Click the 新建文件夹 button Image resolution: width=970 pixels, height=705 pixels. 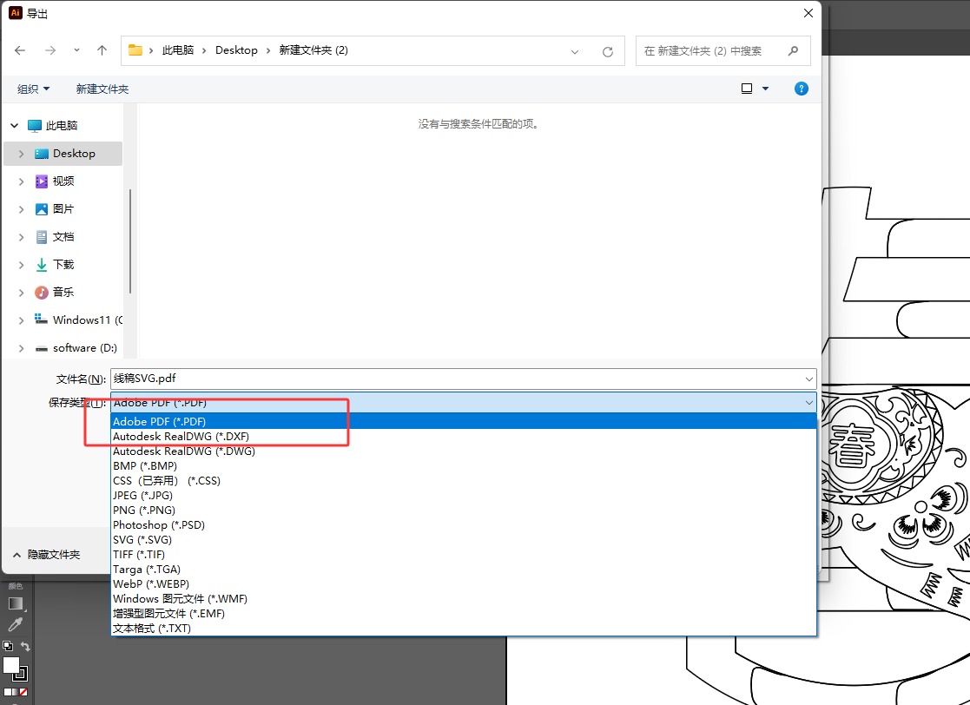click(x=102, y=88)
